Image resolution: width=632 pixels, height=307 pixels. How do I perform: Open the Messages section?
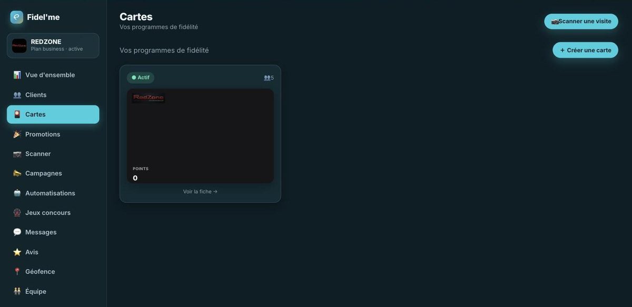click(53, 232)
